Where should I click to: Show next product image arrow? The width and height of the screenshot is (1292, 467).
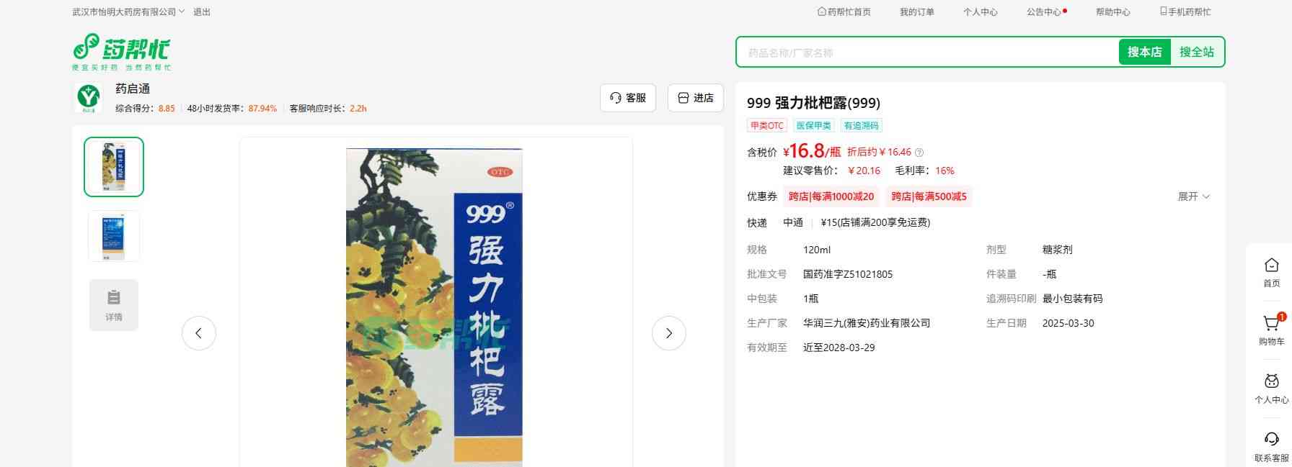pos(668,333)
